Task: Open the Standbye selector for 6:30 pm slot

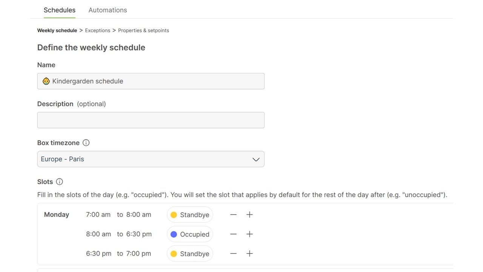Action: [190, 253]
